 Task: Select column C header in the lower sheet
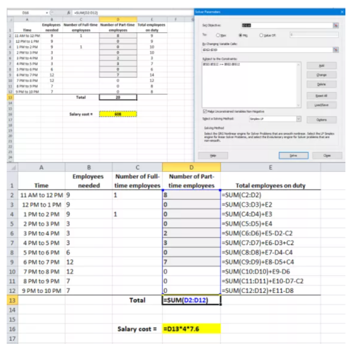pos(137,168)
